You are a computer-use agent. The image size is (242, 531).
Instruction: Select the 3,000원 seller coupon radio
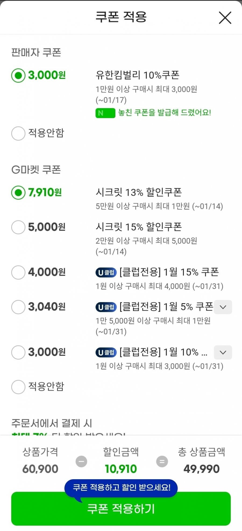18,75
